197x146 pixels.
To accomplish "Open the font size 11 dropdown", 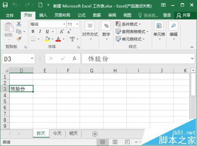I will (77, 24).
